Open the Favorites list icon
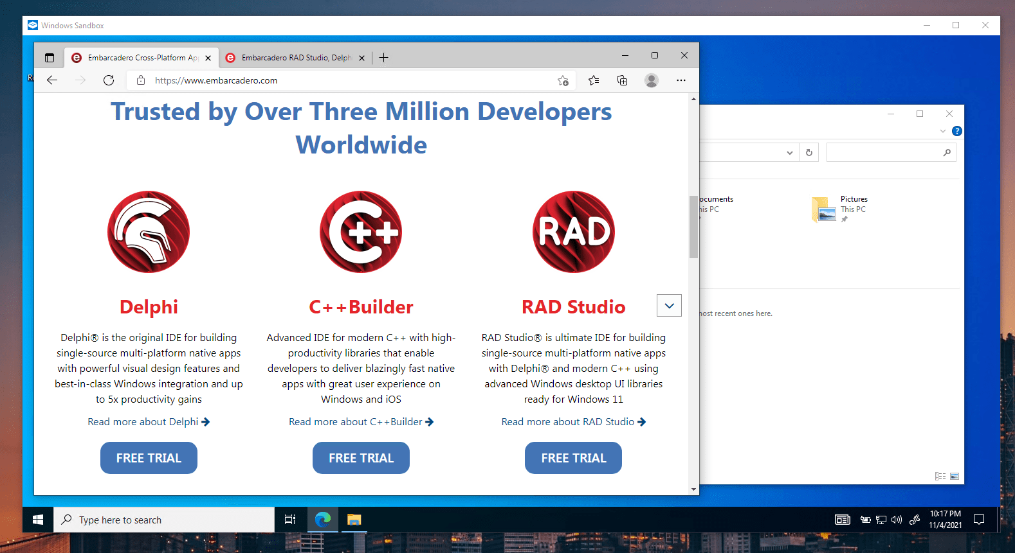This screenshot has height=553, width=1015. click(594, 80)
